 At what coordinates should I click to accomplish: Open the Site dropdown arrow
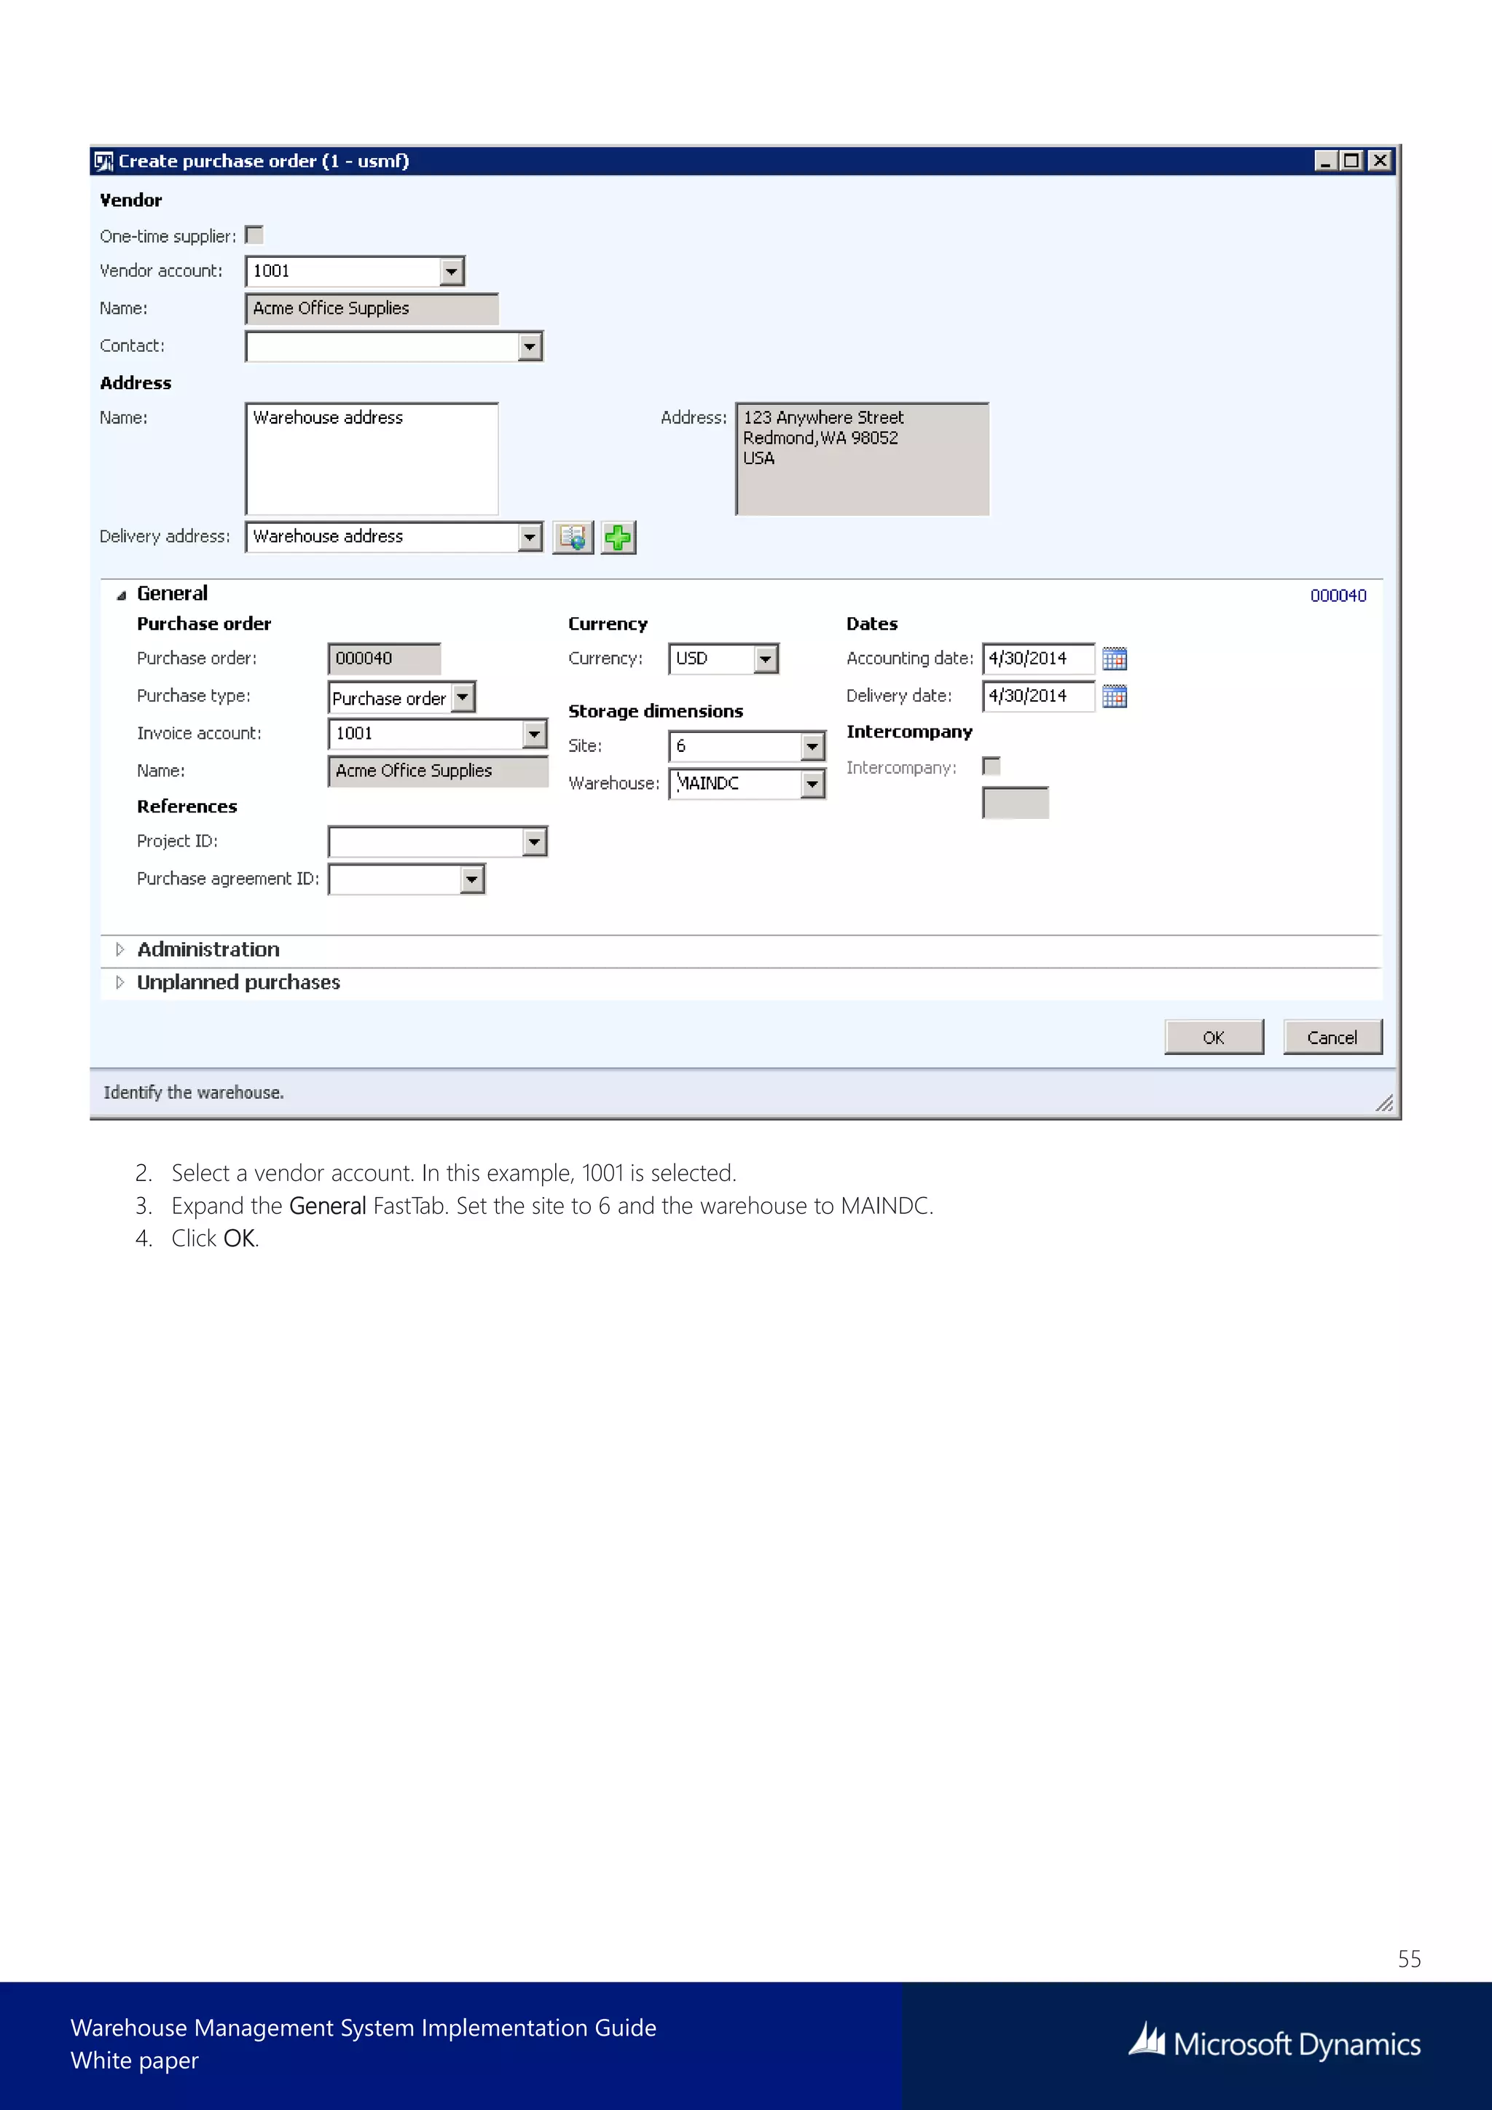pyautogui.click(x=812, y=746)
